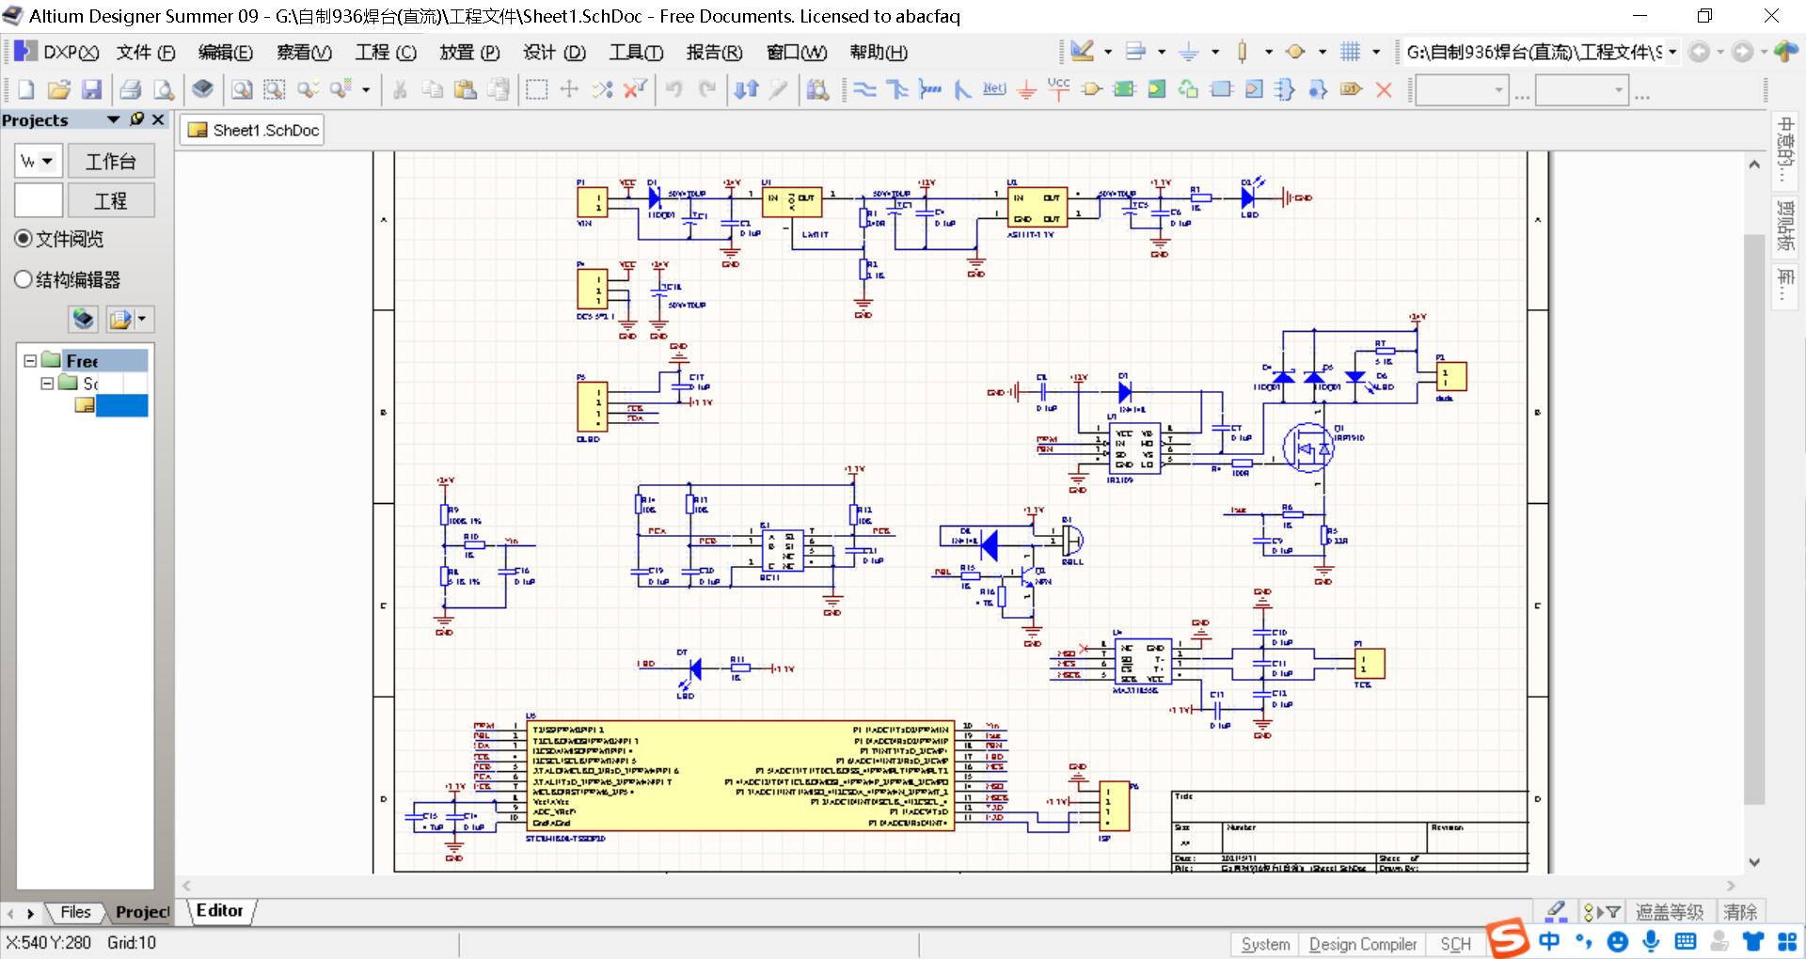The height and width of the screenshot is (959, 1806).
Task: Place a sheet symbol
Action: [x=1123, y=89]
